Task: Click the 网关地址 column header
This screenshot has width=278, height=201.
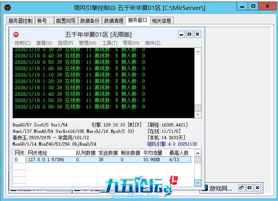Action: pos(37,153)
